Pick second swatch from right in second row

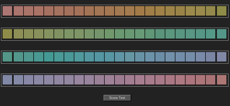click(210, 34)
